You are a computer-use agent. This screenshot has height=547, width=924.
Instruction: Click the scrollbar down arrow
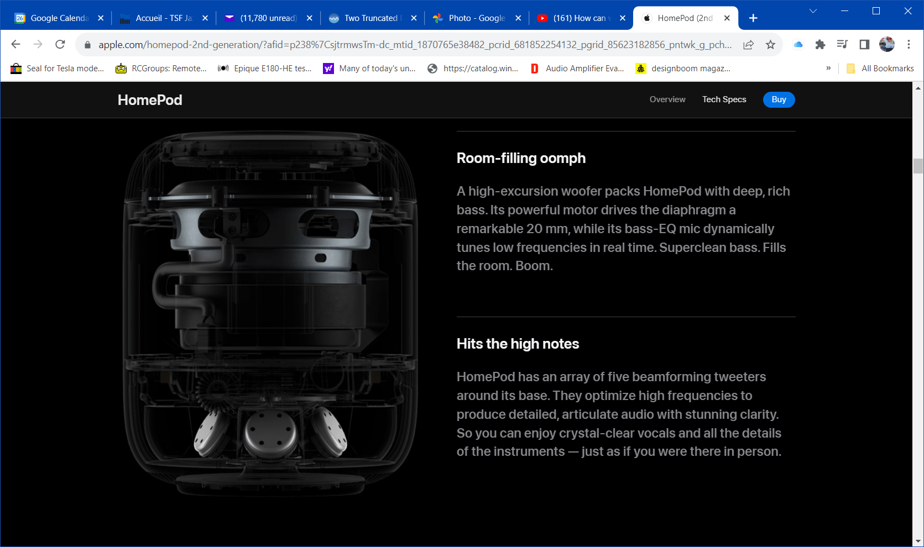(x=918, y=541)
